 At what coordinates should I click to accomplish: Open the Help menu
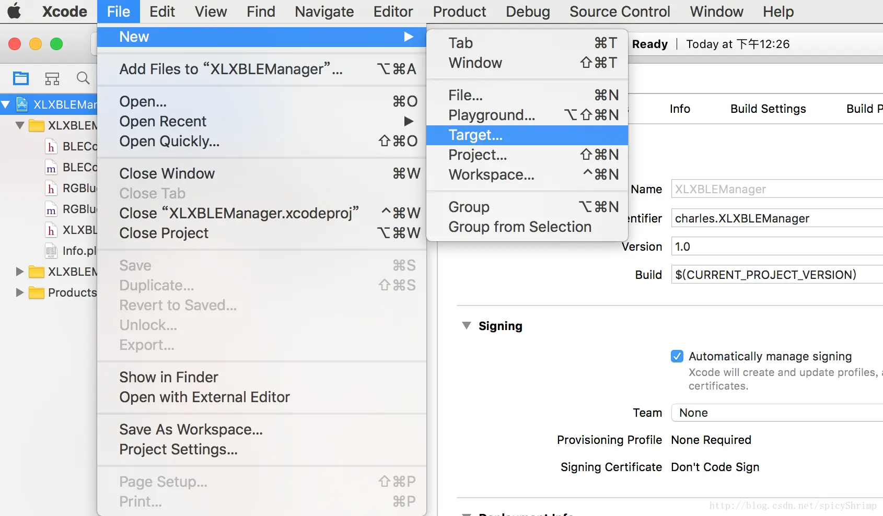778,11
